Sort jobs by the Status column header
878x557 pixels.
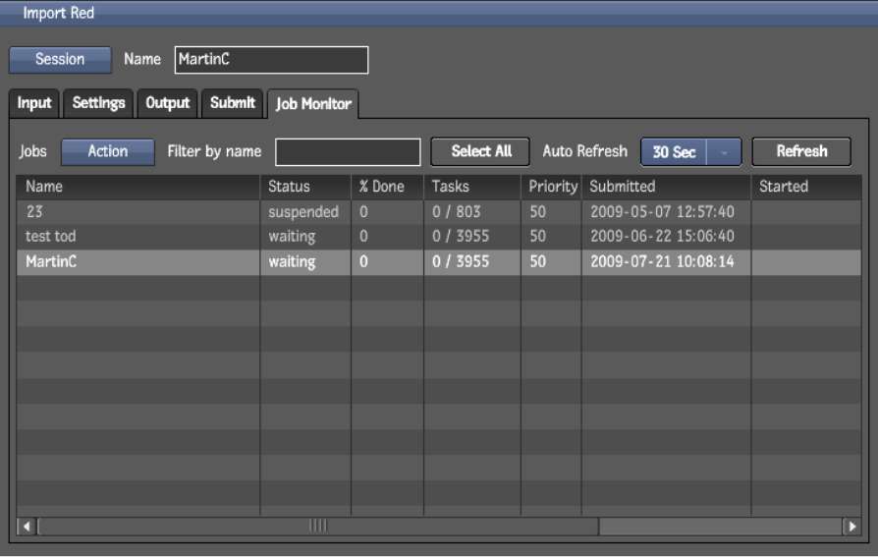click(289, 187)
